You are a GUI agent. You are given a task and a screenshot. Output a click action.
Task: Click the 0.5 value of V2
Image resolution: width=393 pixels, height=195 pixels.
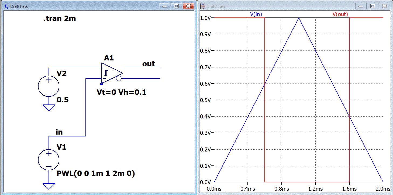63,100
